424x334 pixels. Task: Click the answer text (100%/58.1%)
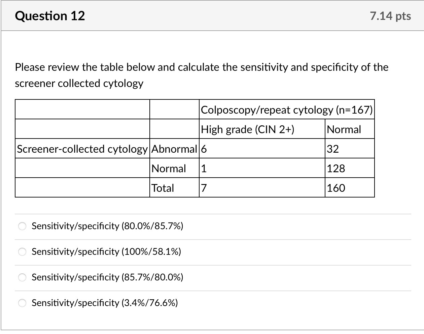(x=106, y=252)
